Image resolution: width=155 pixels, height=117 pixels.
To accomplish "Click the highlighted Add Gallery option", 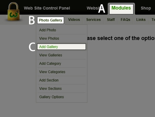I will 61,47.
